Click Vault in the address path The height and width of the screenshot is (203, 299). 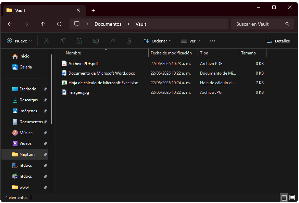pos(141,24)
